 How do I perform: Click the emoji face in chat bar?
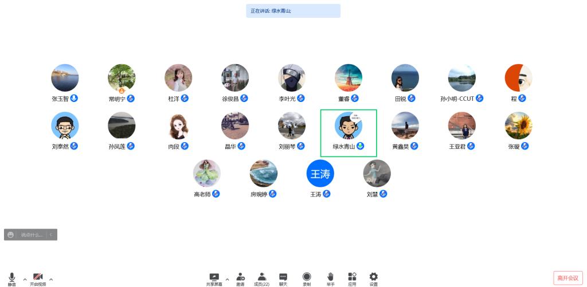click(10, 235)
